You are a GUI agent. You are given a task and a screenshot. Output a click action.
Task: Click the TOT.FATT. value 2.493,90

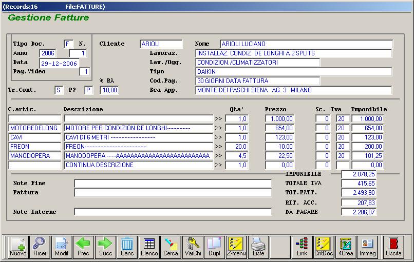click(359, 193)
